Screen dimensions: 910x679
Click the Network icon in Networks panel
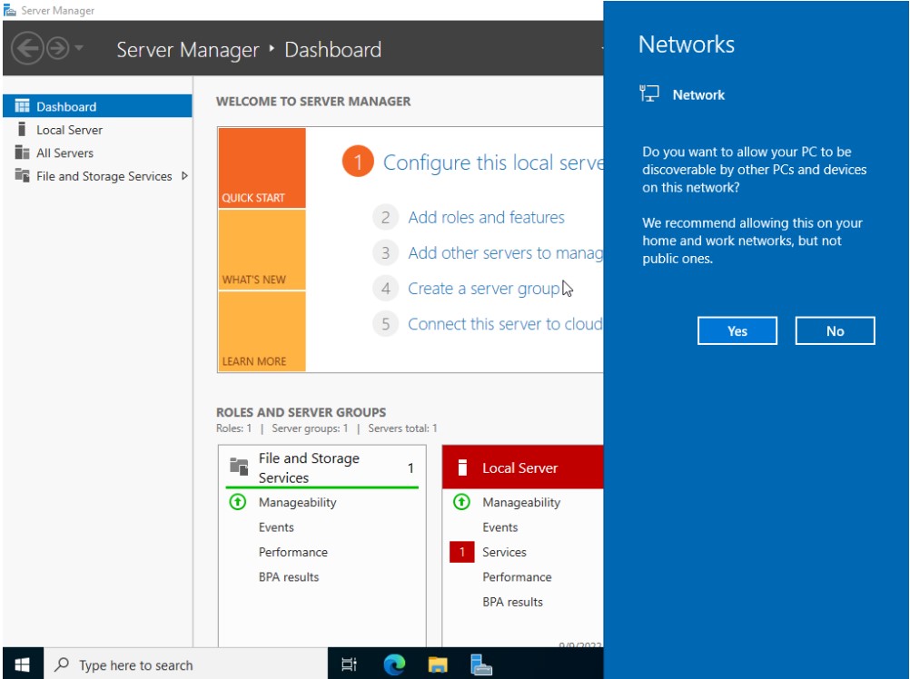tap(648, 93)
